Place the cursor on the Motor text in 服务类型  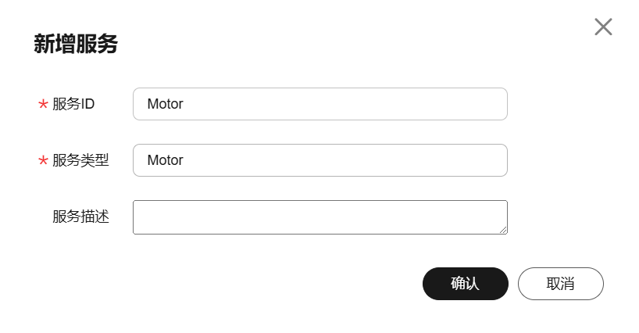165,160
